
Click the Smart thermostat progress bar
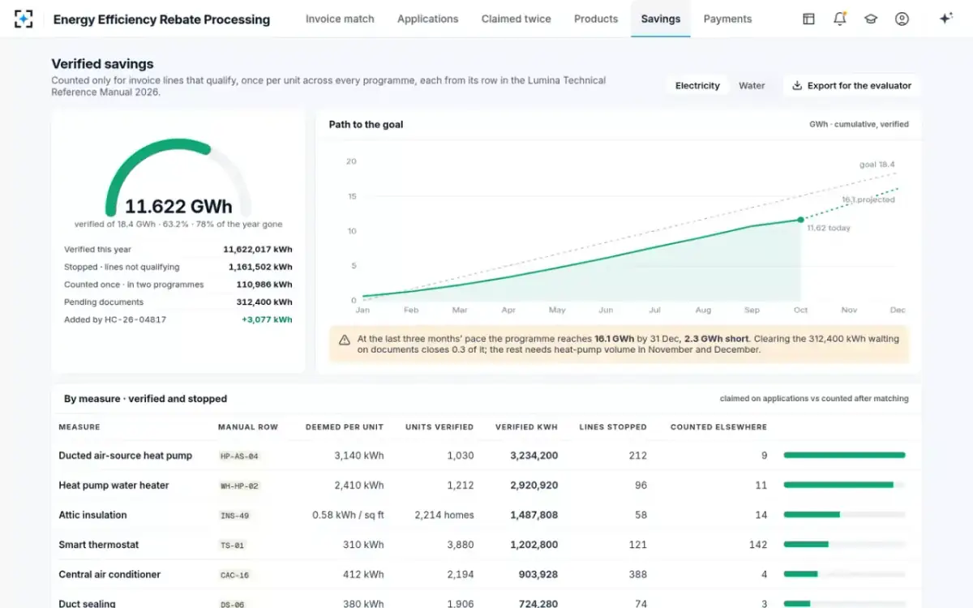844,544
